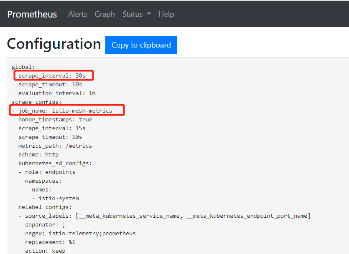
Task: Click the source_labels line in relabel_configs
Action: (167, 216)
